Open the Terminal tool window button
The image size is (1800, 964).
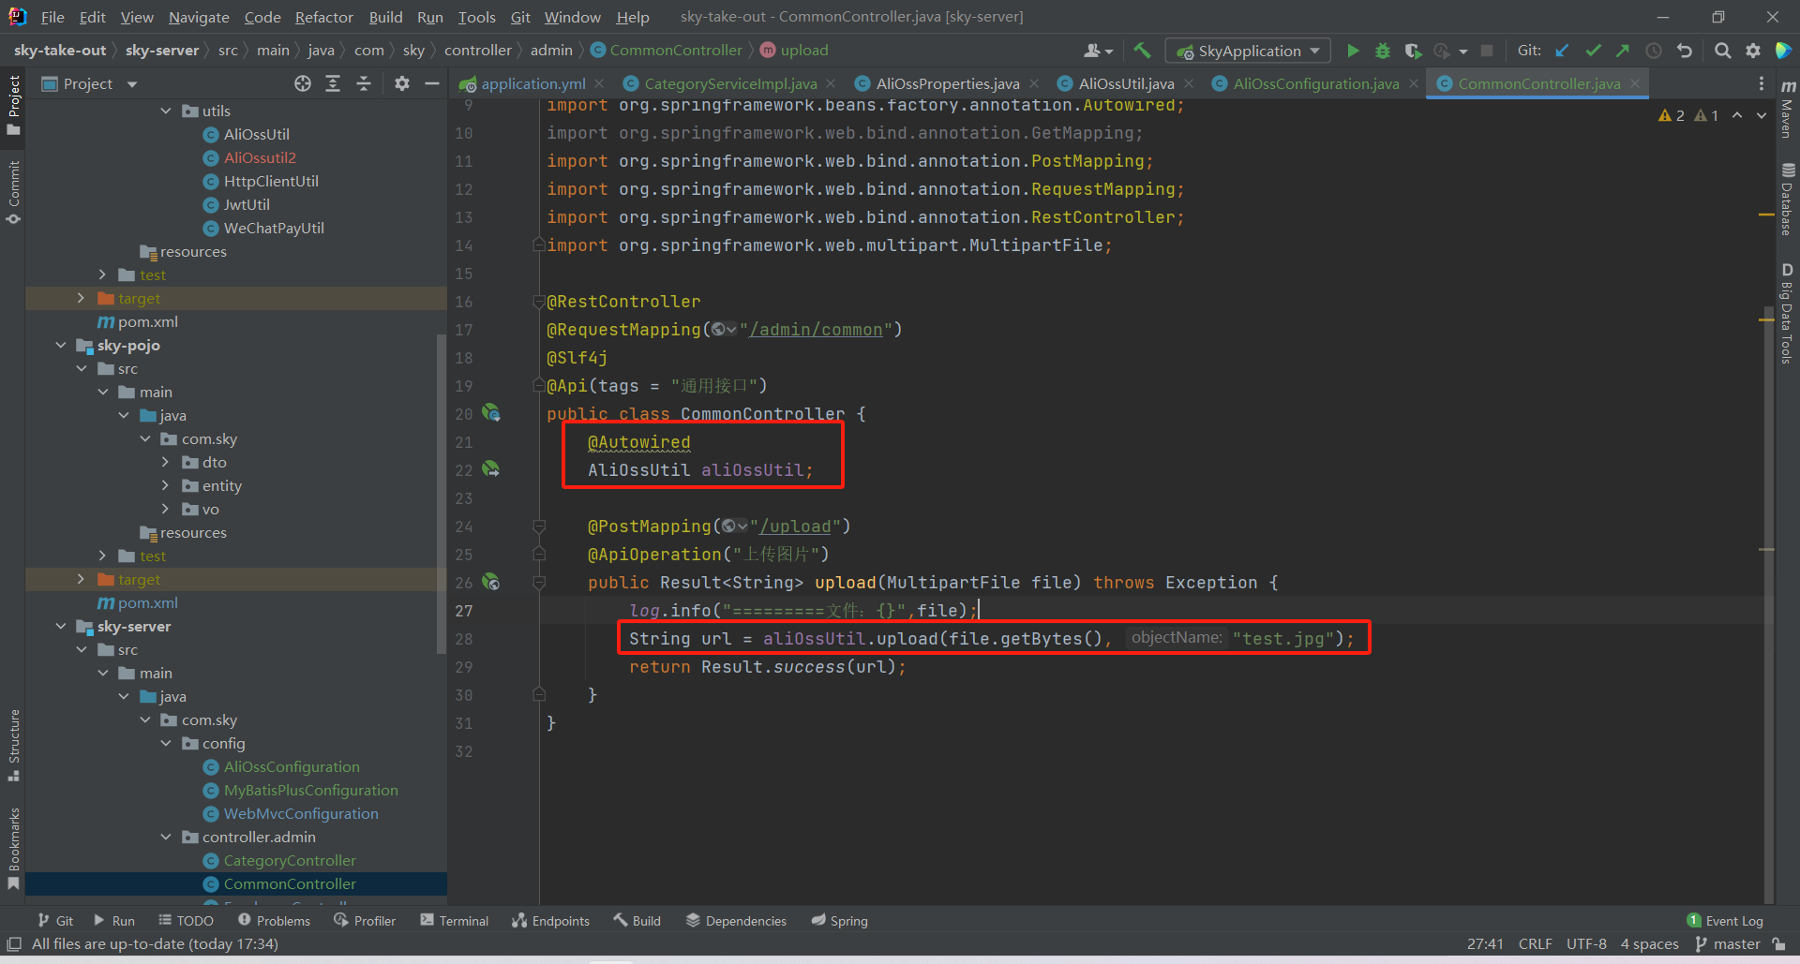(x=455, y=921)
